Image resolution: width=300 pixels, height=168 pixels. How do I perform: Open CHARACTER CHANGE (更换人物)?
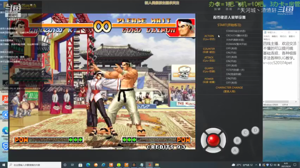(229, 89)
